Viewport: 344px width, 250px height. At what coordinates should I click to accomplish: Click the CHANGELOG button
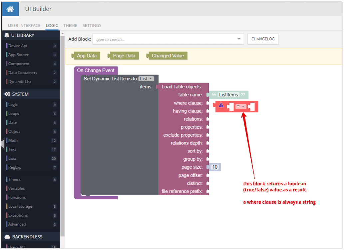263,39
